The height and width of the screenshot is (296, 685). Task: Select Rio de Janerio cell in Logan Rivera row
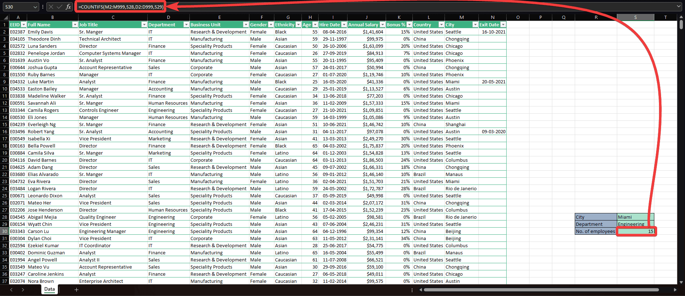462,188
